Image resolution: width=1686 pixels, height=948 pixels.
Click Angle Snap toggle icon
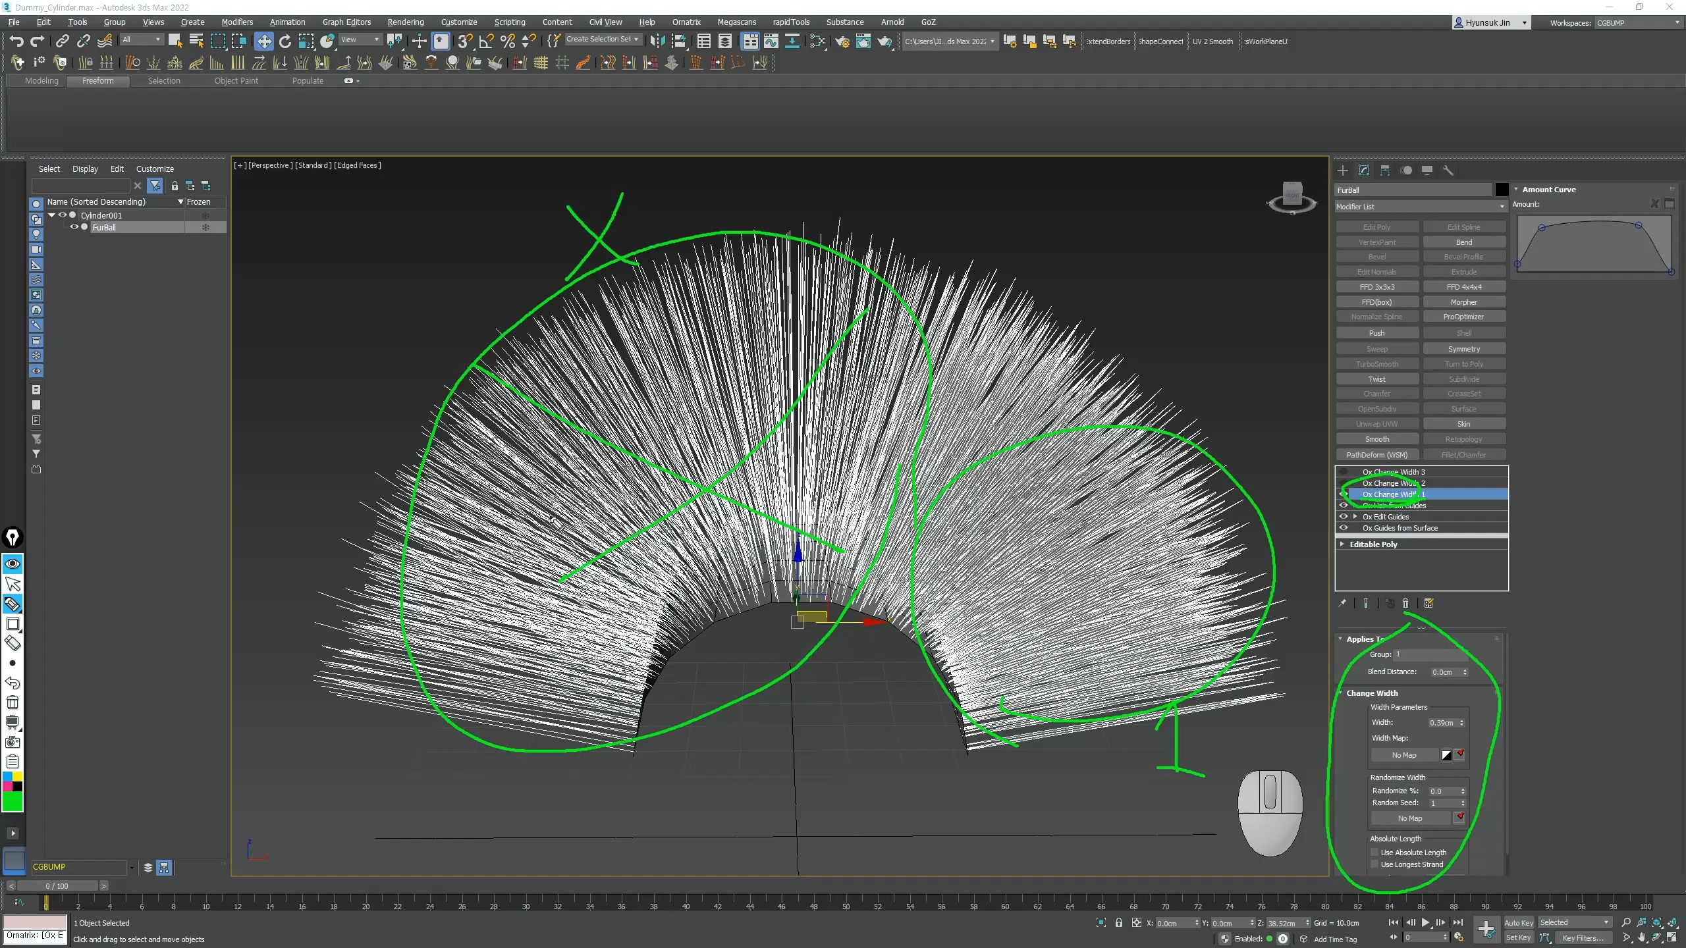point(486,41)
